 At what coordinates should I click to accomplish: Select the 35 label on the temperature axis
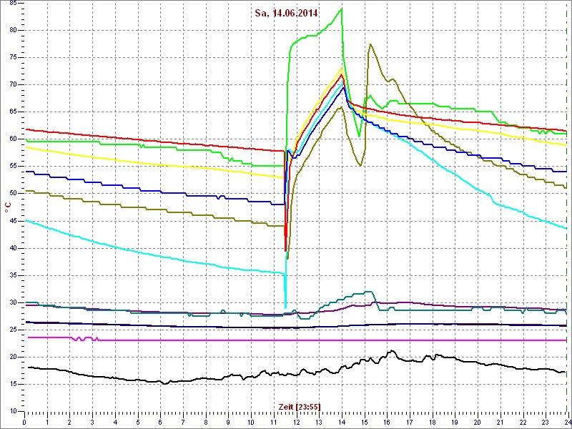(x=14, y=275)
